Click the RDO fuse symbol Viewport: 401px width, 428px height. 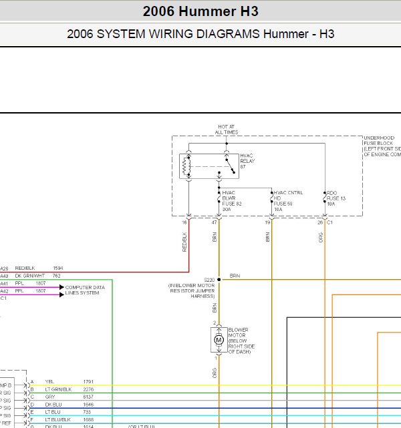tap(325, 197)
